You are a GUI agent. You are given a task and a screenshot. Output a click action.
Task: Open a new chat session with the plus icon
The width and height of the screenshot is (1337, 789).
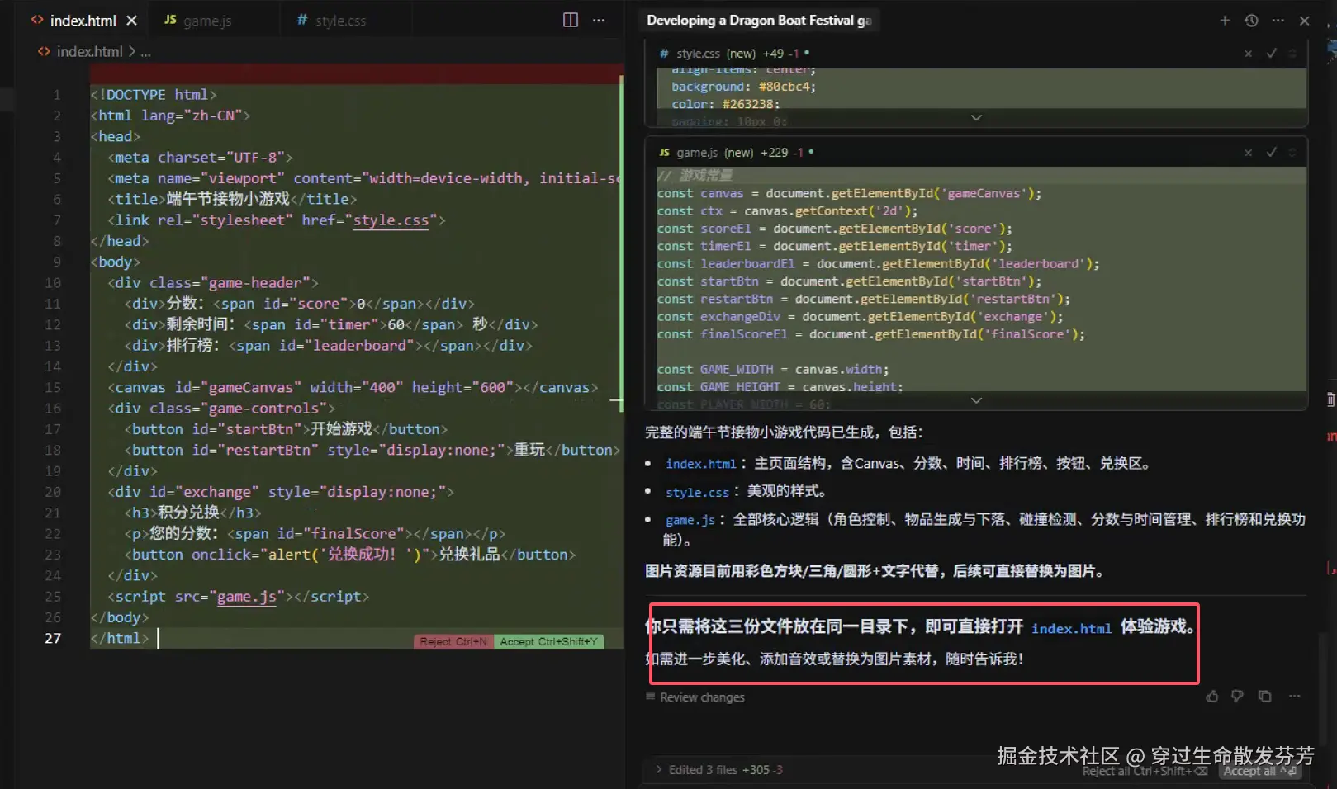[x=1225, y=21]
